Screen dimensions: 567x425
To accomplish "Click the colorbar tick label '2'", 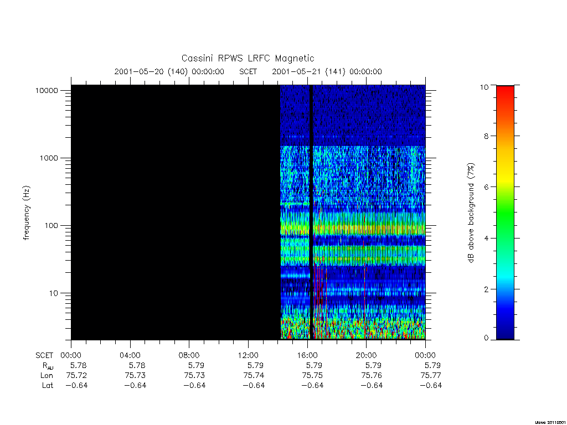I will pos(486,289).
